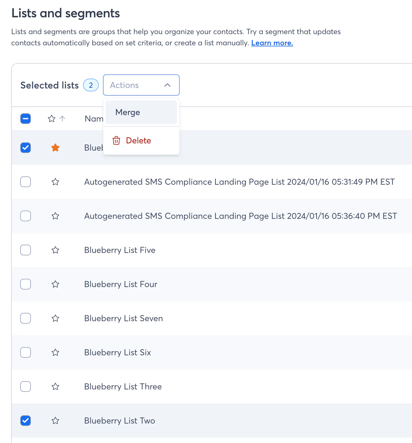Uncheck the Blueberry List Two checkbox
The image size is (412, 443).
coord(26,421)
